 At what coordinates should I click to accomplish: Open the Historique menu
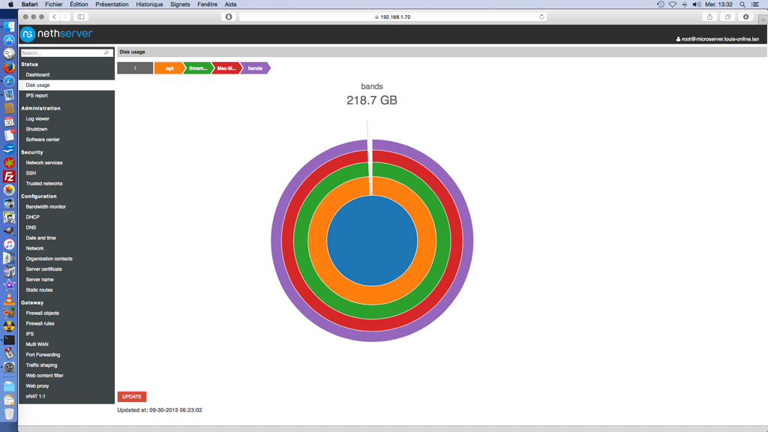pyautogui.click(x=149, y=4)
